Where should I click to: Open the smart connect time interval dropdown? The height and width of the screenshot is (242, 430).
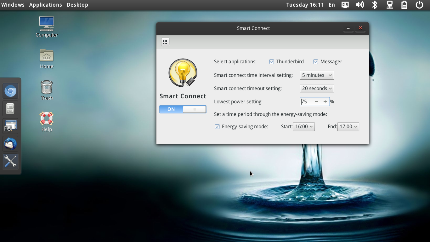click(317, 75)
